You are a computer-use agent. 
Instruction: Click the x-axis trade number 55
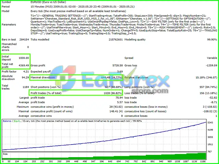point(9,162)
